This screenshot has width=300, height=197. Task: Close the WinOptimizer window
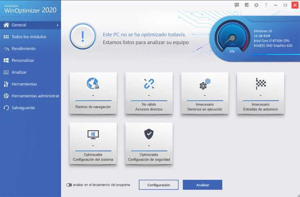(295, 5)
